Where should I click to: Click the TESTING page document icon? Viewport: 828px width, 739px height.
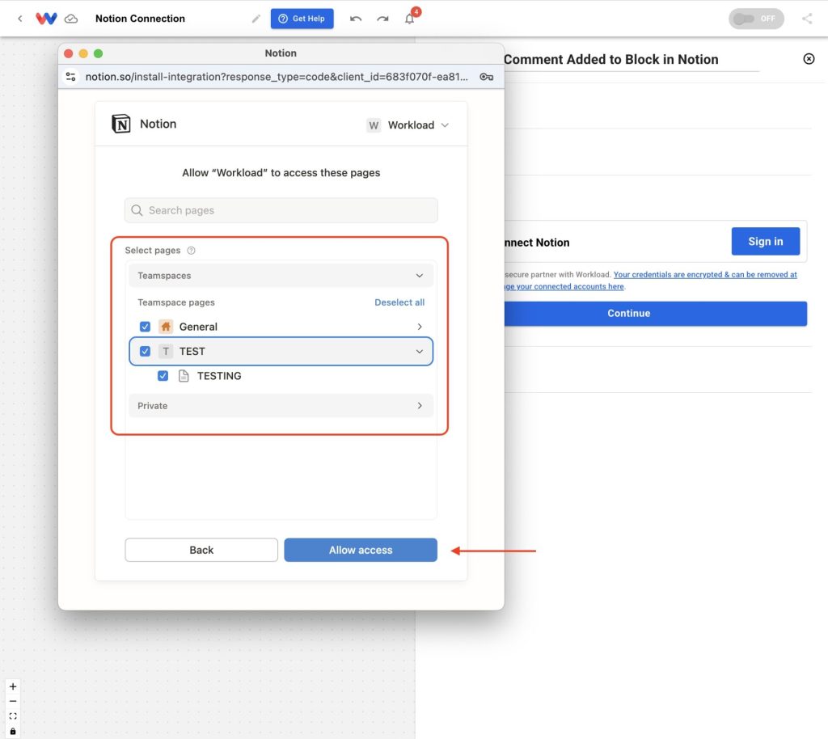pyautogui.click(x=184, y=376)
